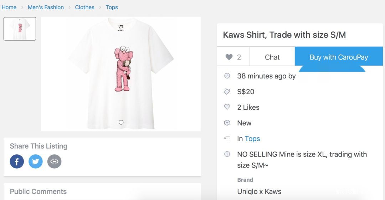Image resolution: width=385 pixels, height=200 pixels.
Task: Click the info icon beside the description
Action: [x=227, y=154]
